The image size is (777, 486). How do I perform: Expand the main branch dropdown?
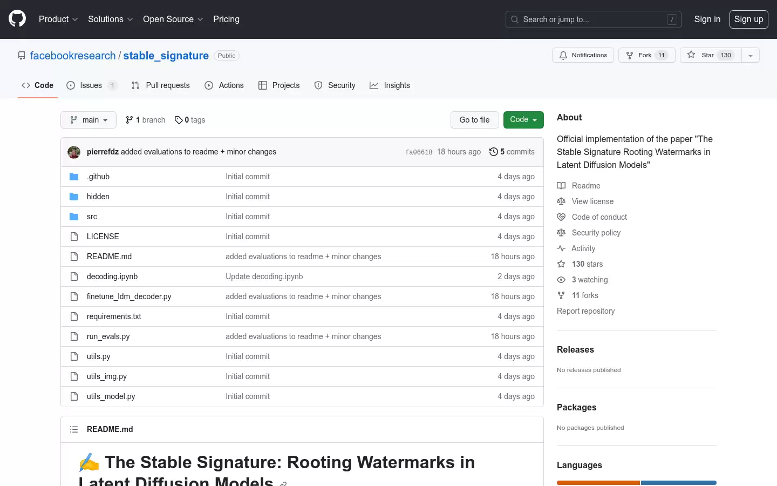88,120
